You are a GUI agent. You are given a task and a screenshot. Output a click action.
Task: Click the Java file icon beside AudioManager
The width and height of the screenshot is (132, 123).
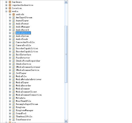(13, 27)
